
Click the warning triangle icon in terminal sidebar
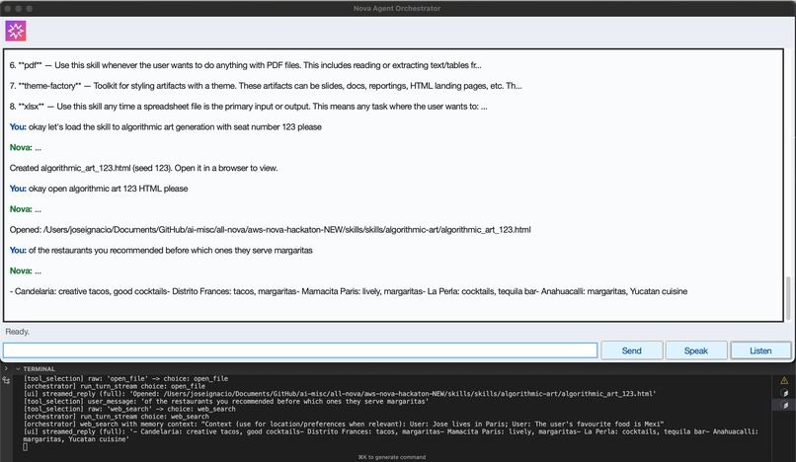tap(784, 380)
